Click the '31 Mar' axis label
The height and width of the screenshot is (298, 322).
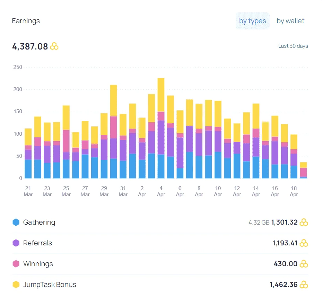pos(123,191)
